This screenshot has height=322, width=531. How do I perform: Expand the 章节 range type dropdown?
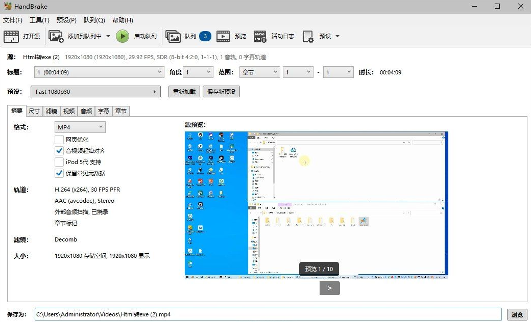point(259,72)
